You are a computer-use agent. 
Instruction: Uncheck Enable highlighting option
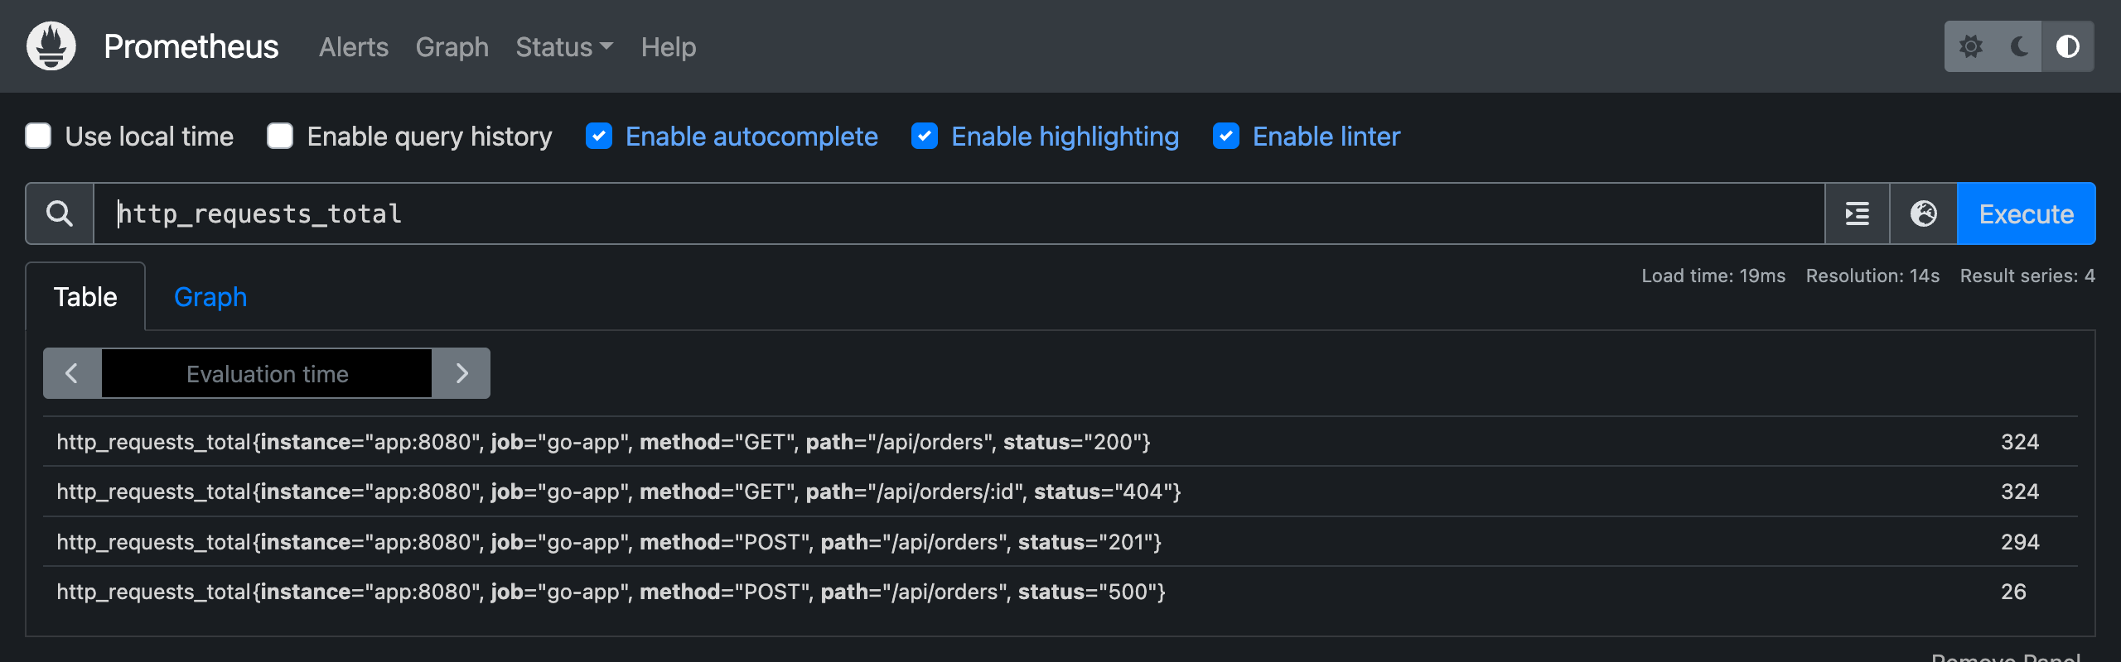click(x=925, y=136)
